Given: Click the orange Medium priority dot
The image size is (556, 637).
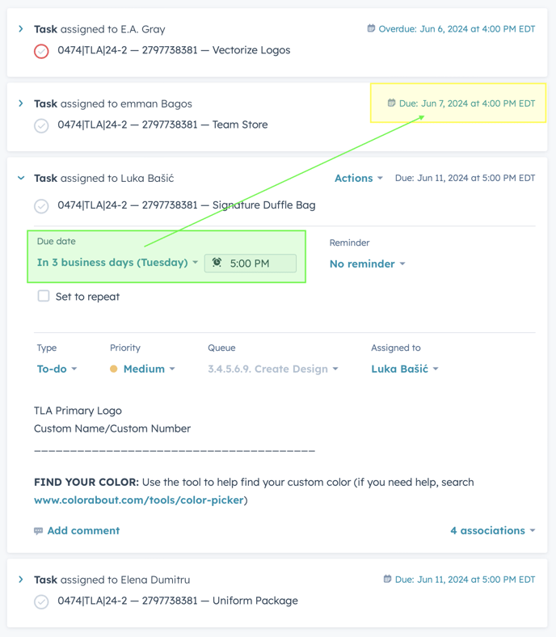Looking at the screenshot, I should [114, 369].
